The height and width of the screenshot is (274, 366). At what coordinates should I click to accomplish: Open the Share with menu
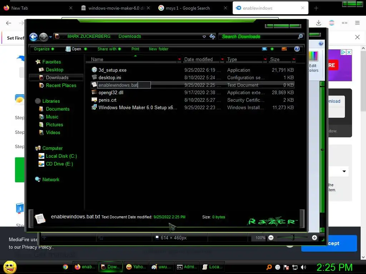(109, 49)
